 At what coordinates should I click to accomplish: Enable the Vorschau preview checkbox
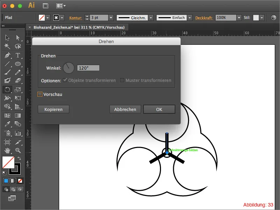click(x=40, y=94)
